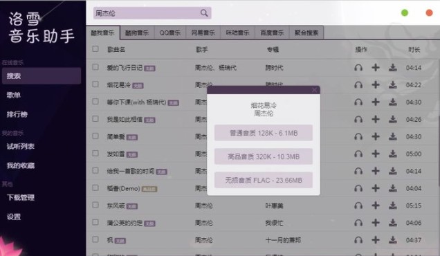Download 发如雪 with its download icon
Screen dimensions: 440x256
393,154
